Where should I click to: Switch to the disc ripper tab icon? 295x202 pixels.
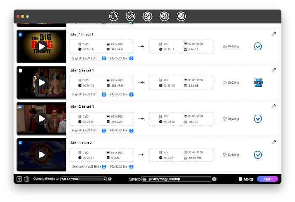click(x=131, y=16)
